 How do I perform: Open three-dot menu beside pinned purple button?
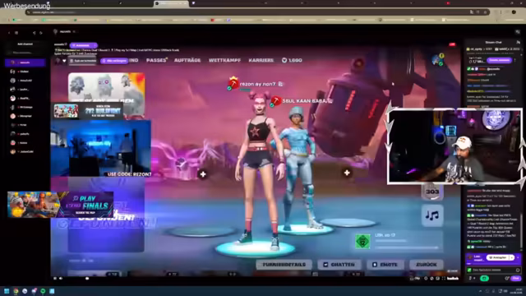pyautogui.click(x=515, y=60)
